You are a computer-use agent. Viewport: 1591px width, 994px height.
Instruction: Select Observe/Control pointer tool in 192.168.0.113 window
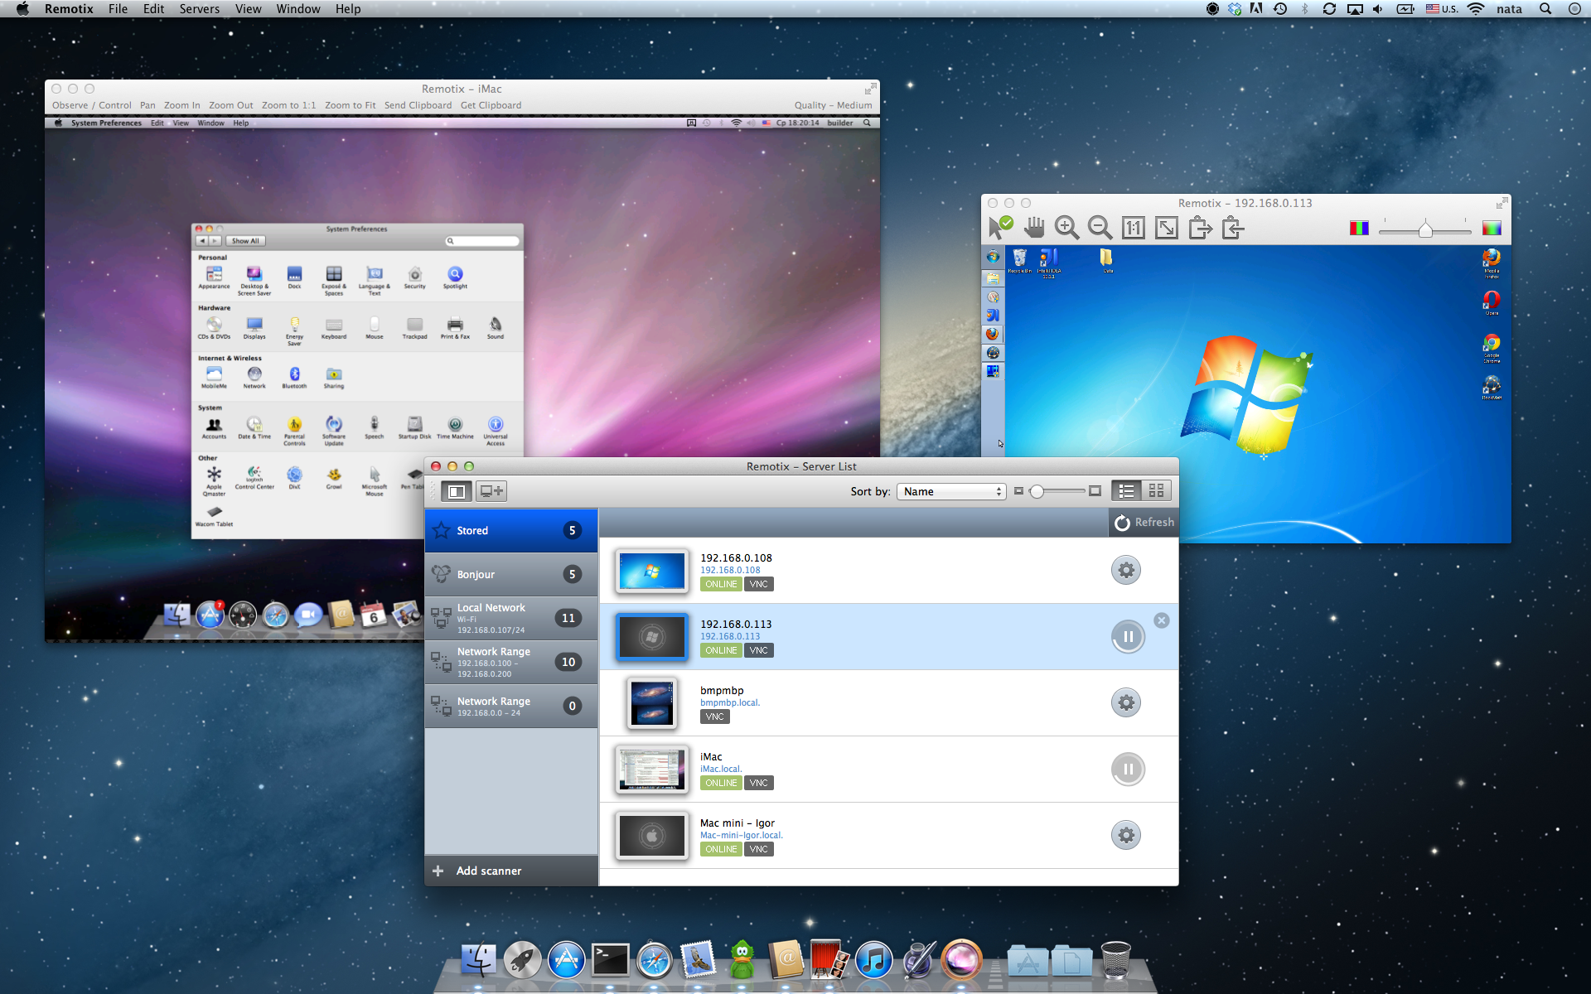(x=1000, y=227)
